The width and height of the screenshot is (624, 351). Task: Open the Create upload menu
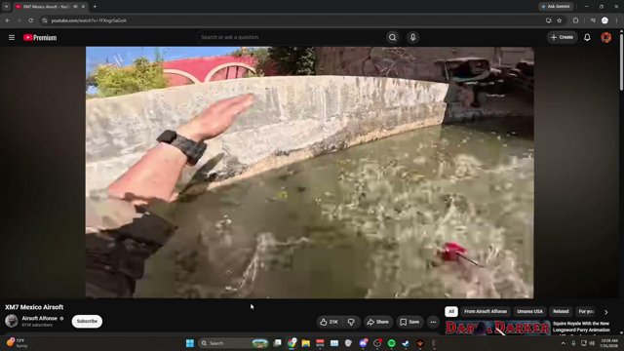click(562, 37)
